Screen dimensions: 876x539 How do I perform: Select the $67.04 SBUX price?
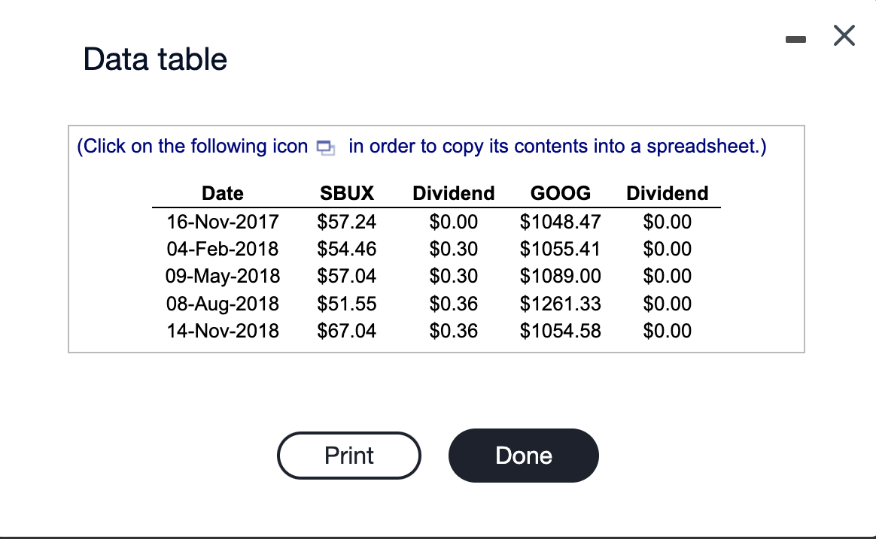pyautogui.click(x=347, y=330)
